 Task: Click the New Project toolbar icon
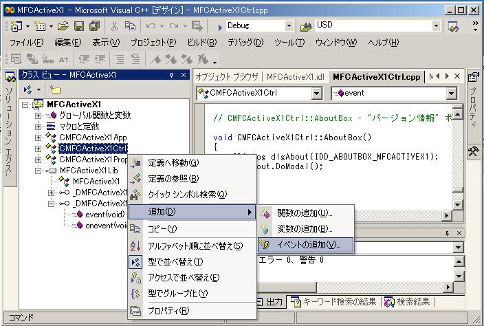pos(16,27)
